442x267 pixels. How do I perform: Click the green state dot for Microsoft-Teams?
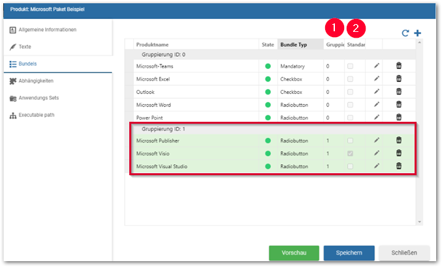point(268,66)
